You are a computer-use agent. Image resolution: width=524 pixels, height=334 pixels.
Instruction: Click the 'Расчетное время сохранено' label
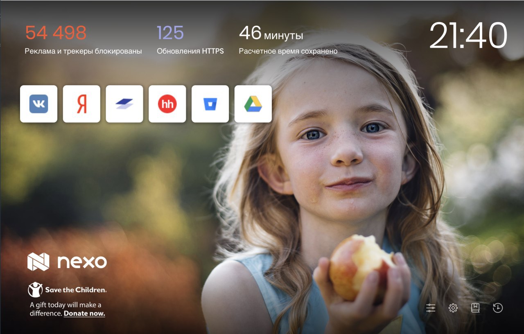pyautogui.click(x=288, y=51)
